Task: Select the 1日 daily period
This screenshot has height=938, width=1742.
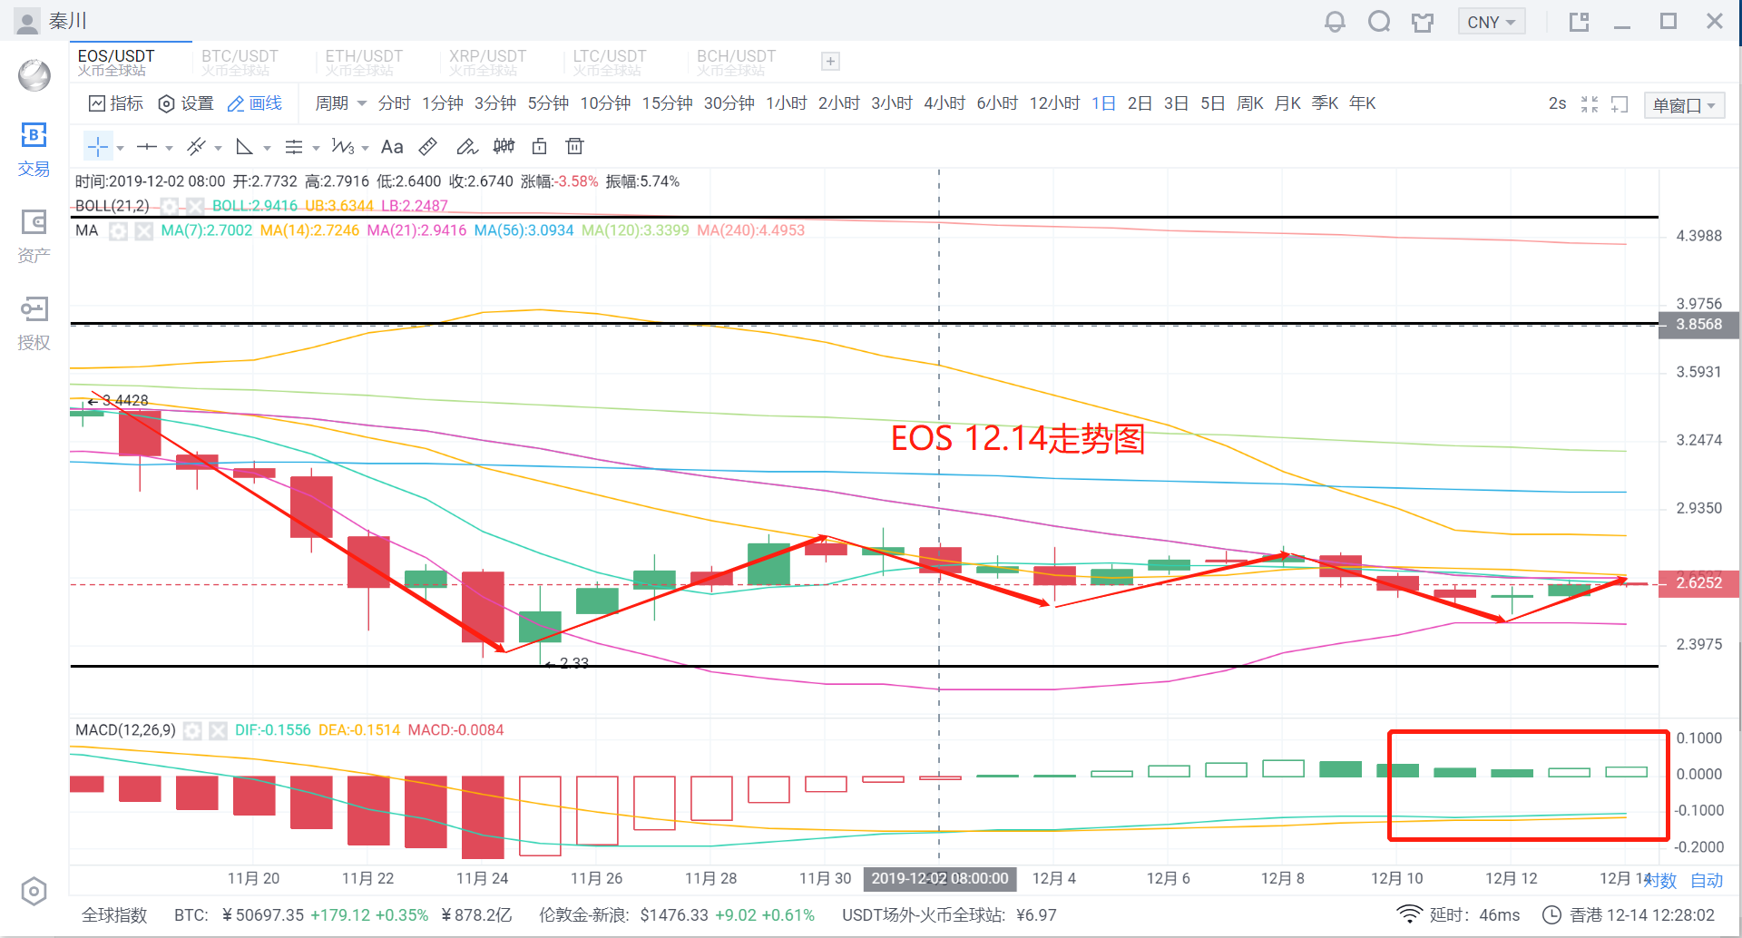Action: coord(1103,103)
